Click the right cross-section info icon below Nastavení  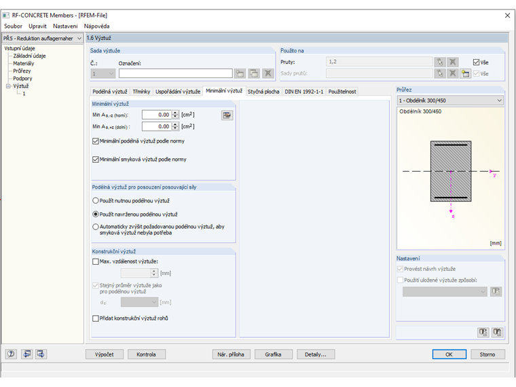coord(497,333)
